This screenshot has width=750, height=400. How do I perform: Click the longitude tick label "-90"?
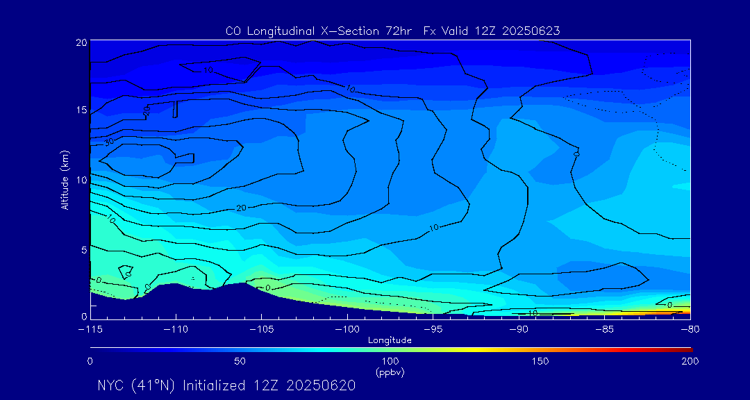[x=519, y=330]
